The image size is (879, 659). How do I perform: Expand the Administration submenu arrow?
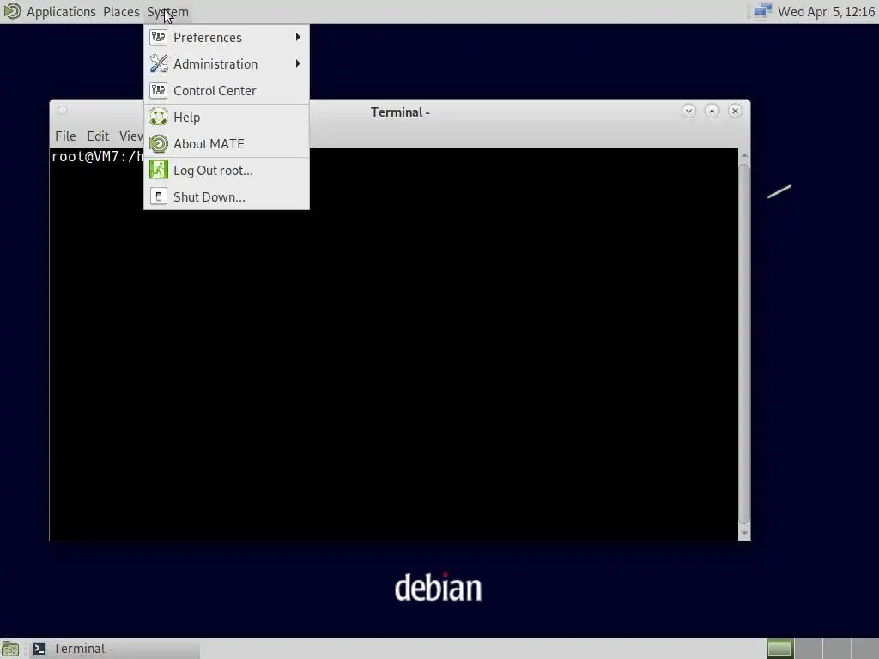pyautogui.click(x=298, y=63)
